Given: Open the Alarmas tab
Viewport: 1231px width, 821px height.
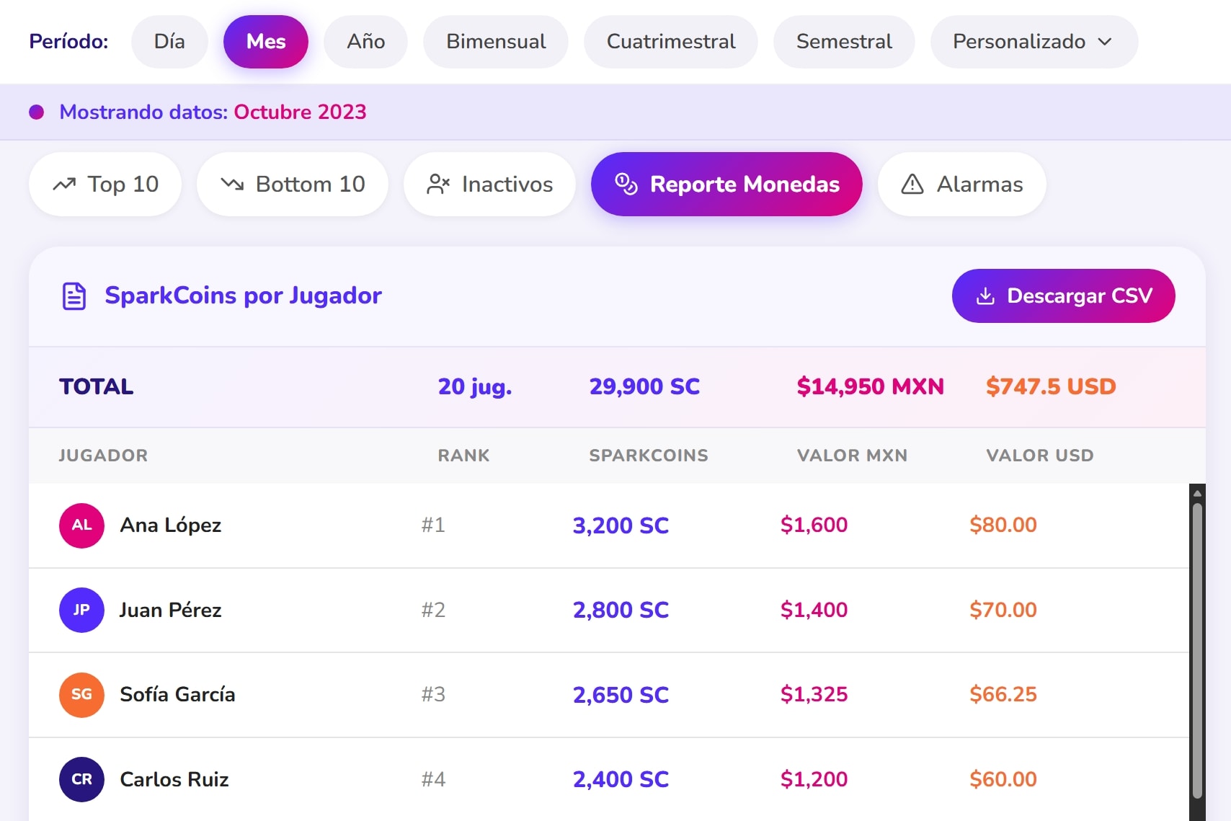Looking at the screenshot, I should (962, 185).
